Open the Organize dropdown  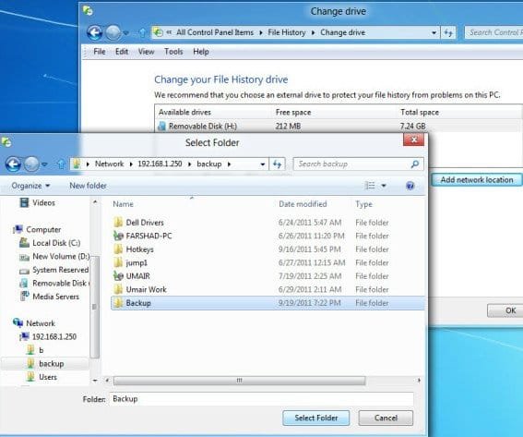[x=30, y=186]
